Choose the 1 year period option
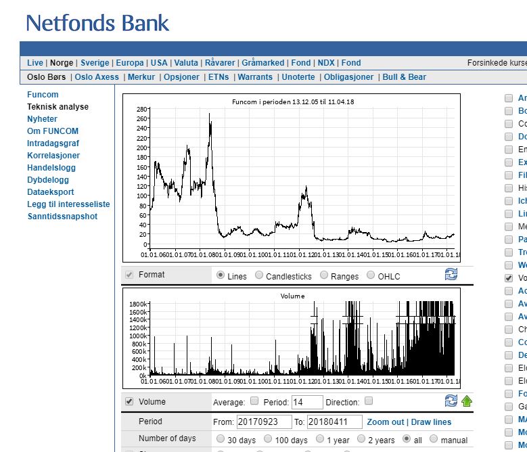This screenshot has height=452, width=527. tap(320, 438)
